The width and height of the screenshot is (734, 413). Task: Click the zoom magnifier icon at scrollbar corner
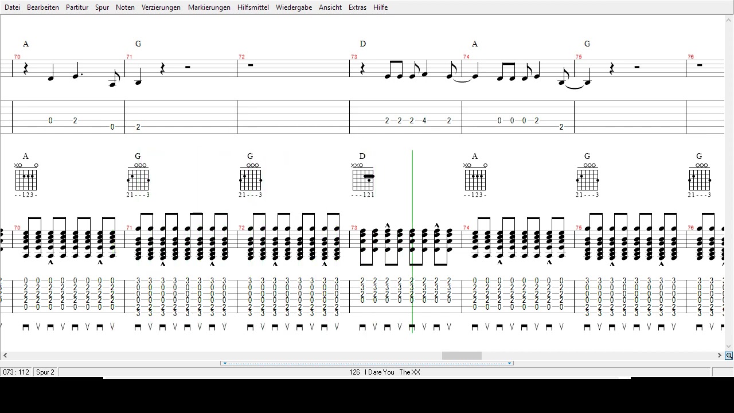click(729, 356)
